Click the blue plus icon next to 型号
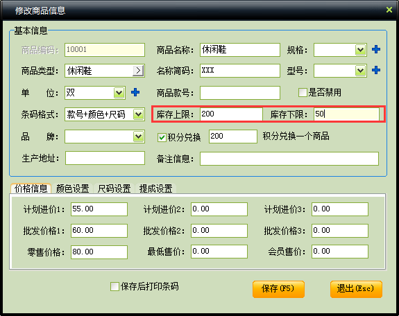 click(376, 70)
